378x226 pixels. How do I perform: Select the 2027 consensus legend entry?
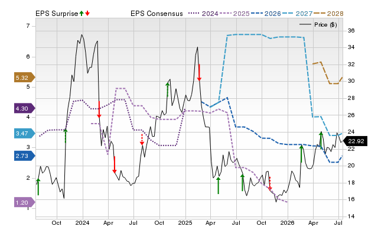297,14
